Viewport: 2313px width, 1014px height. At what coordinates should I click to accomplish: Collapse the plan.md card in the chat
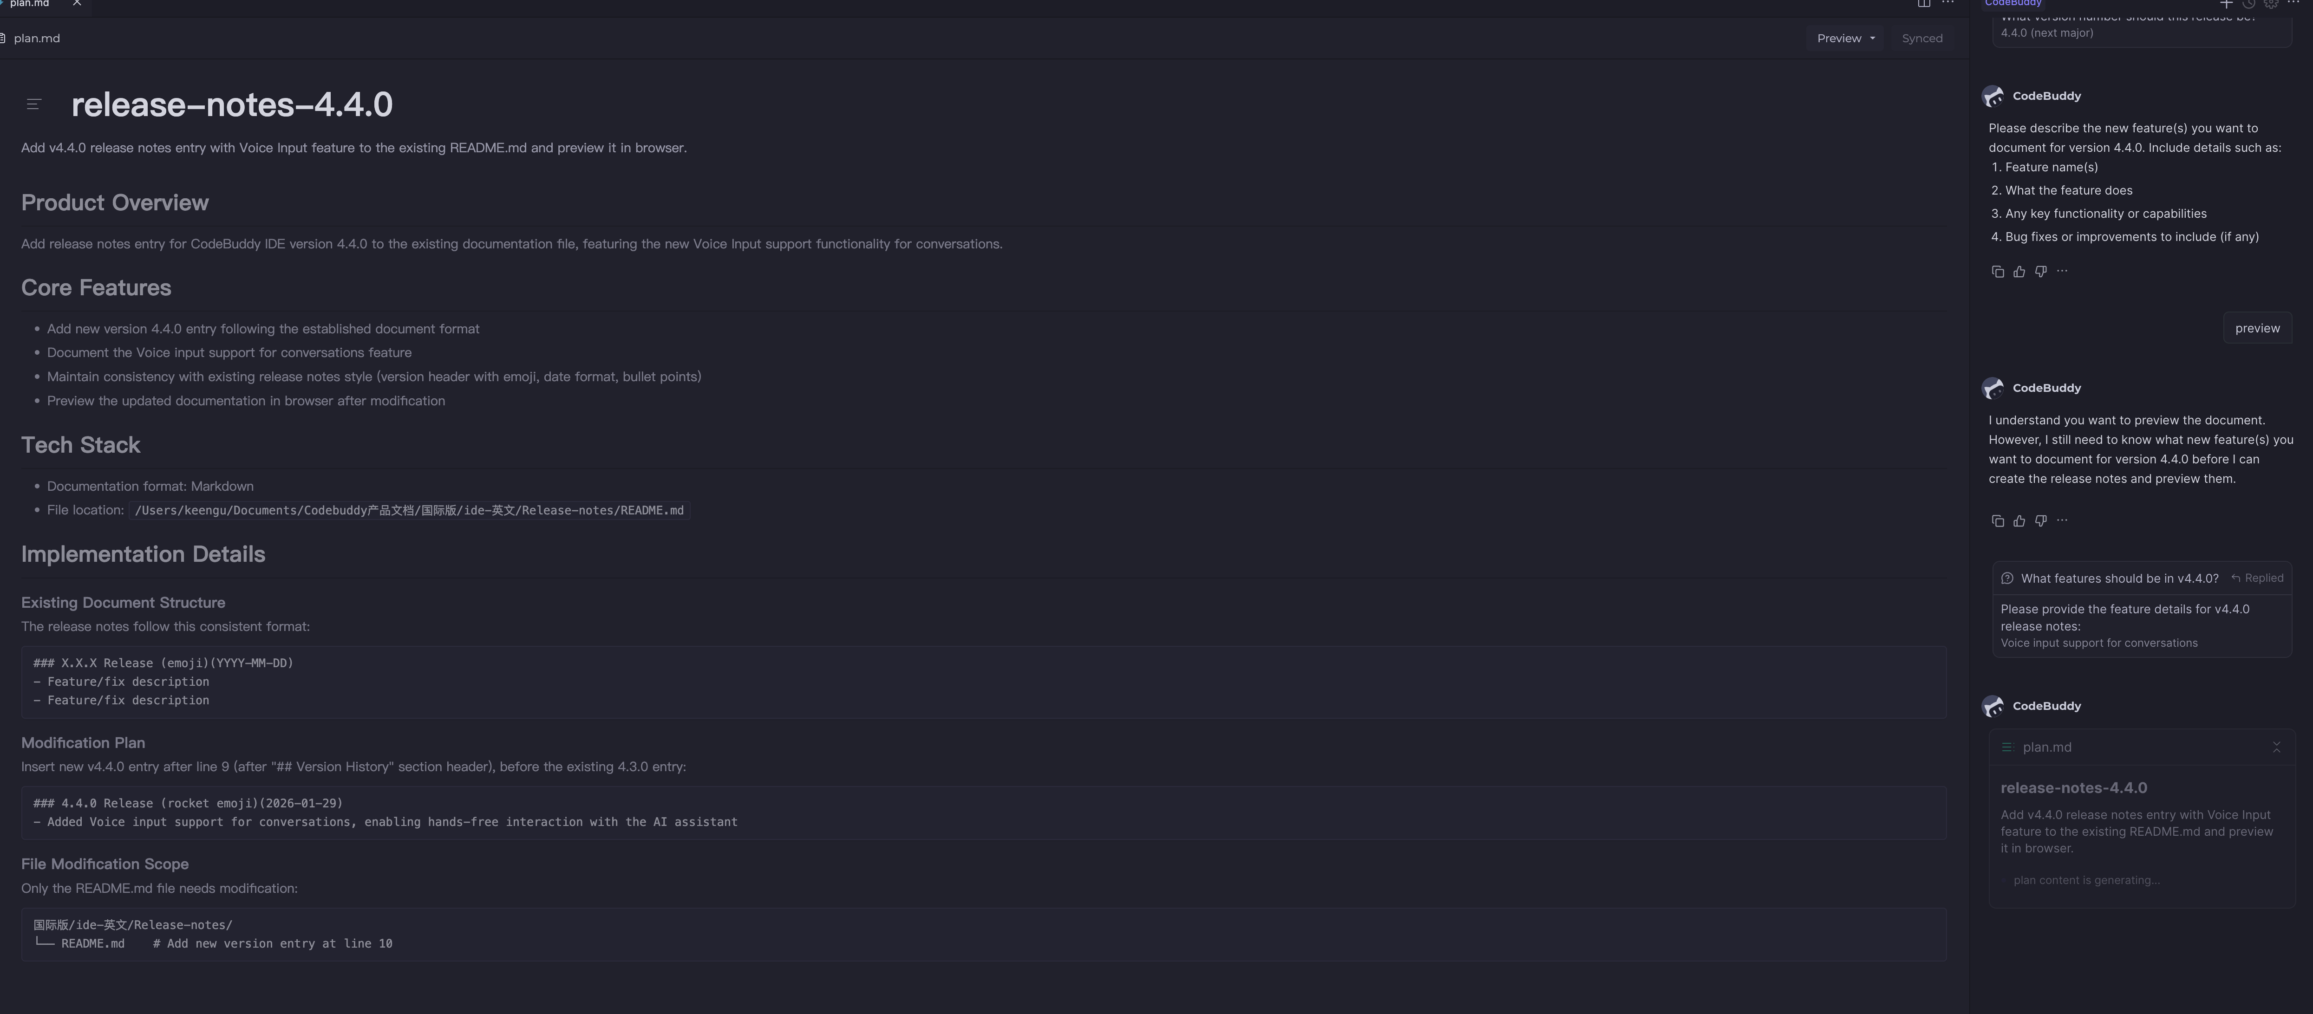(2275, 747)
